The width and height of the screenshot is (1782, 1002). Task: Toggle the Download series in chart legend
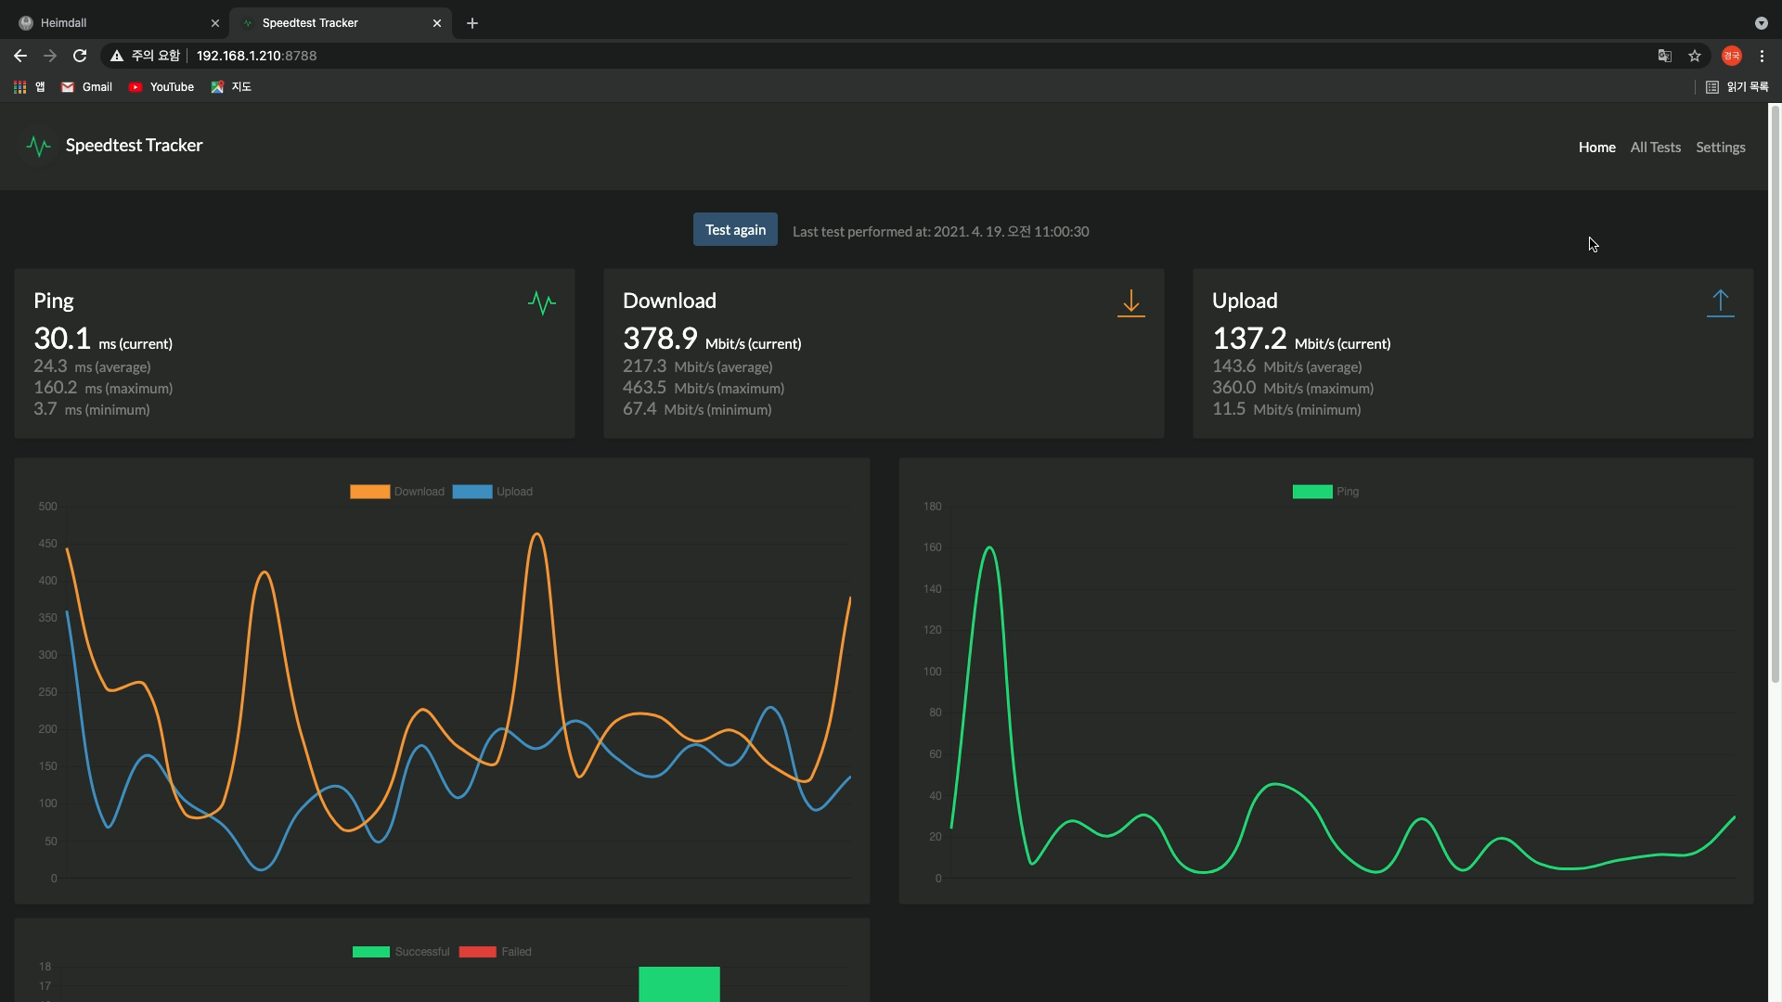[x=397, y=492]
